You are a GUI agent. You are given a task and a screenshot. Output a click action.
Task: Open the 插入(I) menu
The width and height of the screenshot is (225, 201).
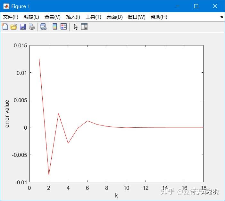[x=73, y=17]
